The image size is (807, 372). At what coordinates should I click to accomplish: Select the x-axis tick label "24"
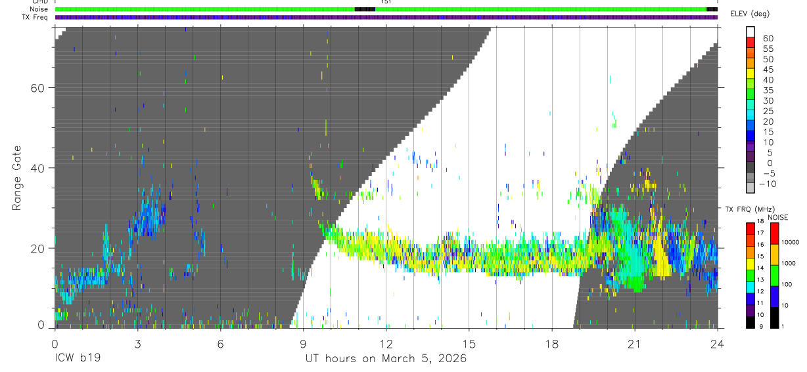716,343
